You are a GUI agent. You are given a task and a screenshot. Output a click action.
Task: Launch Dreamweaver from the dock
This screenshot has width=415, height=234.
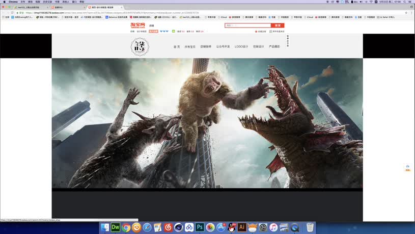[x=116, y=227]
